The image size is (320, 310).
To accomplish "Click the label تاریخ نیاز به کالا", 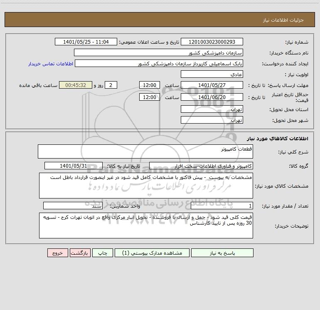I will click(123, 166).
